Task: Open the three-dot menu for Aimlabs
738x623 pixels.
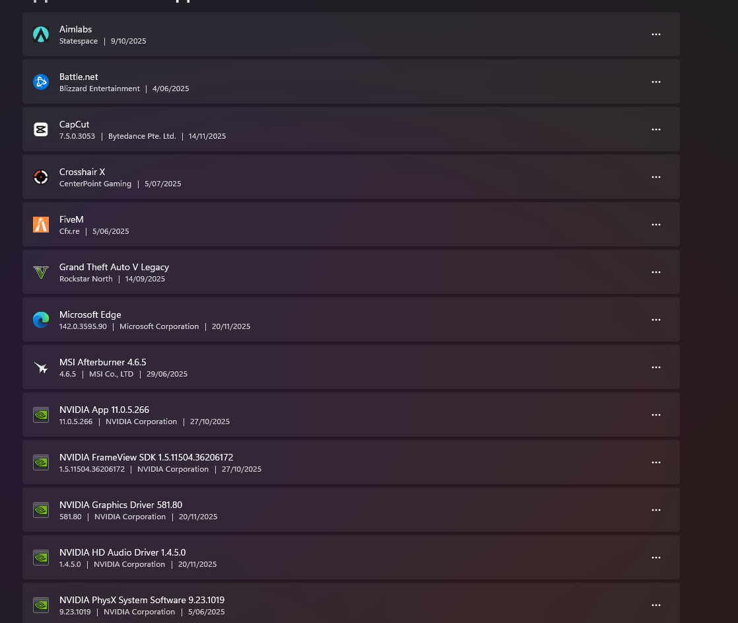Action: [656, 34]
